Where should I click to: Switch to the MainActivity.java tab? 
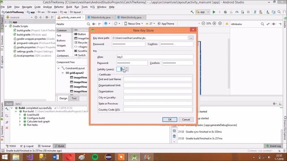[x=100, y=17]
